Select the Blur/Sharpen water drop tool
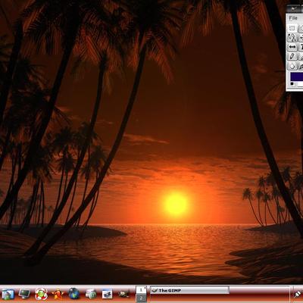 click(x=292, y=66)
